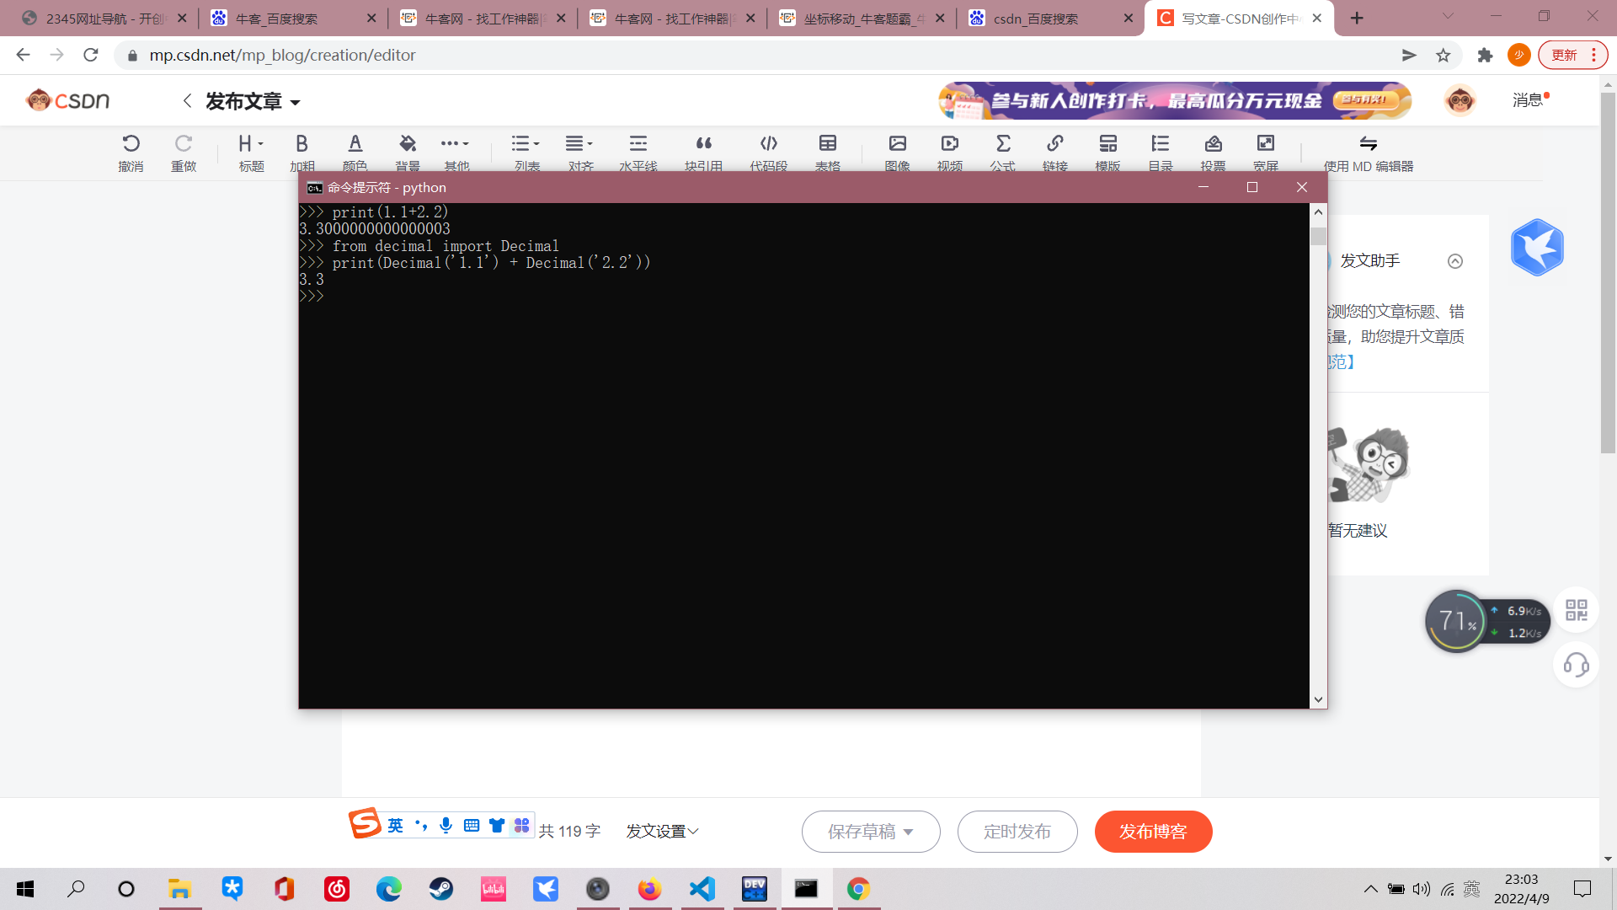The height and width of the screenshot is (910, 1617).
Task: Switch to the csdn_百度搜索 browser tab
Action: [x=1035, y=19]
